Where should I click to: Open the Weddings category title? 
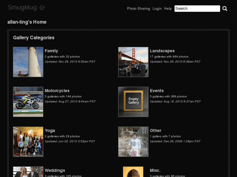(x=55, y=171)
